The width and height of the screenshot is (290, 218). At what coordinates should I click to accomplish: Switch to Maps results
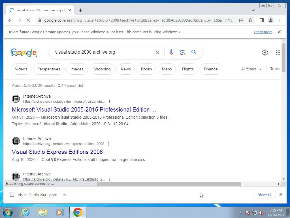167,69
